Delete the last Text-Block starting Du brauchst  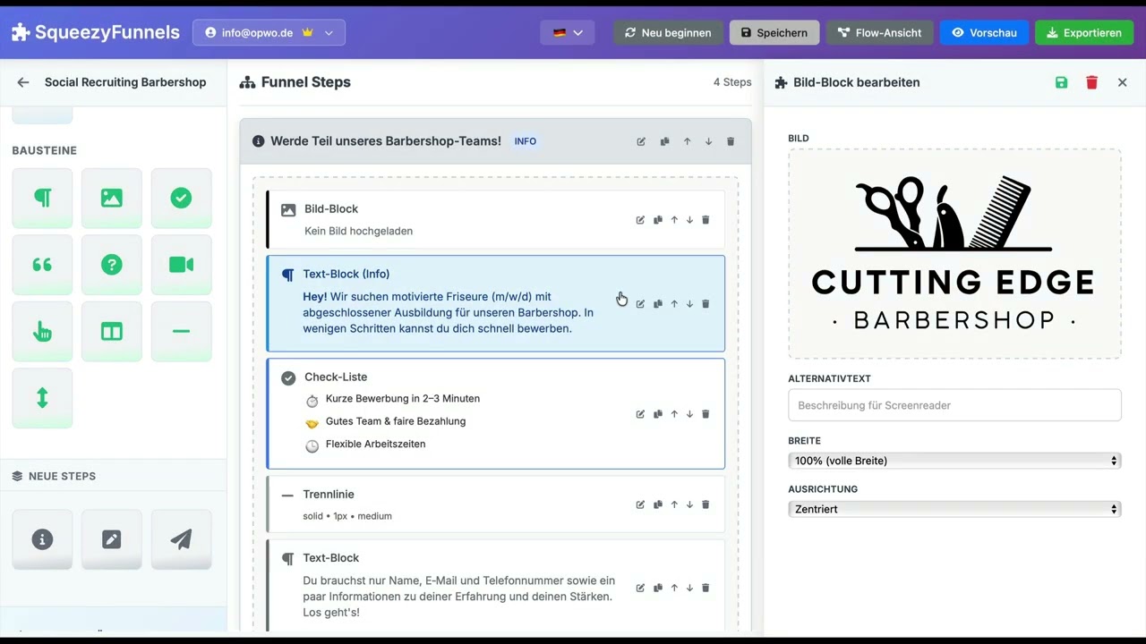tap(706, 588)
